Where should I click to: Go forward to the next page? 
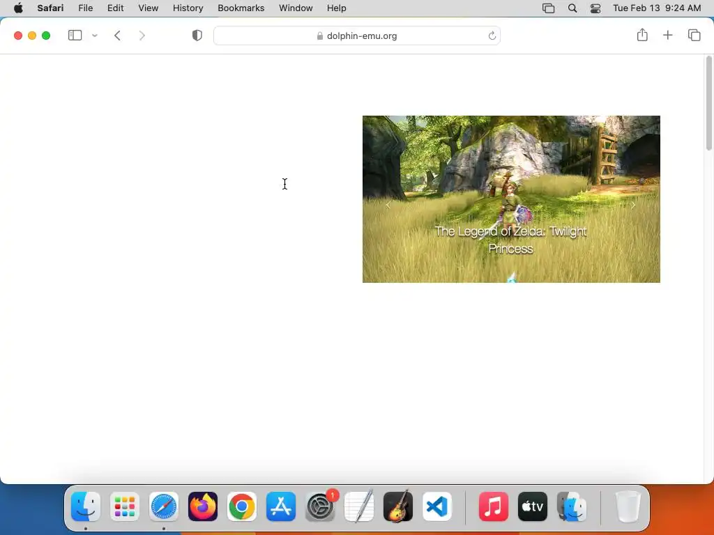142,36
